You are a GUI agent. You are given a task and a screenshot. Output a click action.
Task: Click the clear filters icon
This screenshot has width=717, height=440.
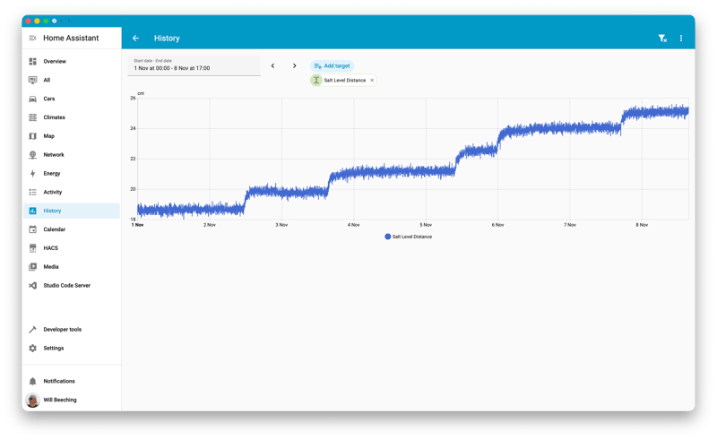(662, 39)
